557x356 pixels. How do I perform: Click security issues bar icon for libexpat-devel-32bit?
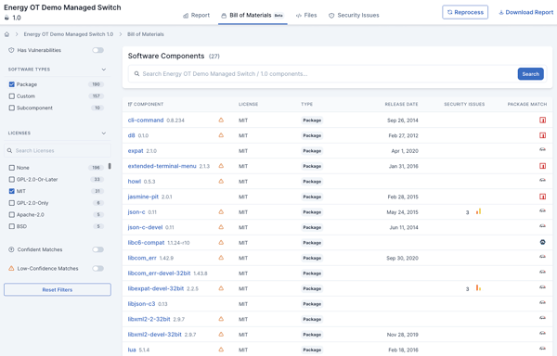coord(478,288)
